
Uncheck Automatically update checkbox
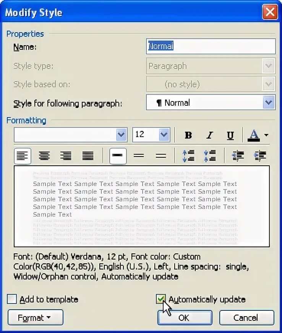click(x=161, y=299)
